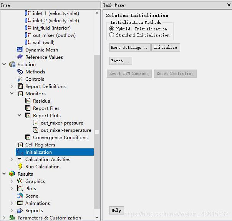The height and width of the screenshot is (221, 232).
Task: Click the Patch button
Action: [x=120, y=61]
